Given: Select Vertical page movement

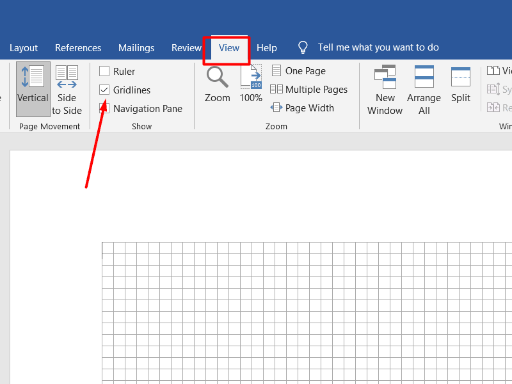Looking at the screenshot, I should coord(33,88).
